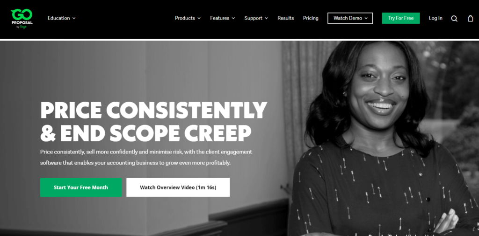Expand the Features menu chevron
The image size is (479, 236).
[233, 18]
